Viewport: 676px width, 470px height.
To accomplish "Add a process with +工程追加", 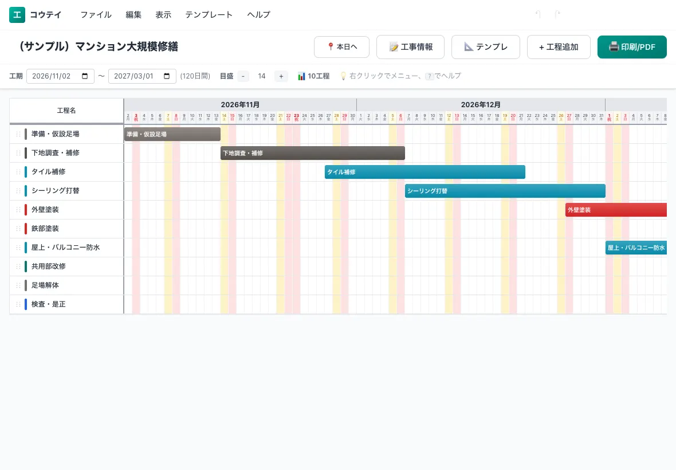I will click(559, 46).
